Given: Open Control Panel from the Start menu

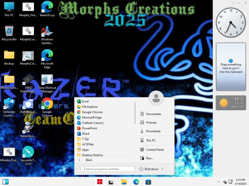Looking at the screenshot, I should coord(156,150).
